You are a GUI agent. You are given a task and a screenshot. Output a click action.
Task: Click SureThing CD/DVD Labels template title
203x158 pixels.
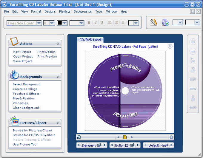(125, 47)
